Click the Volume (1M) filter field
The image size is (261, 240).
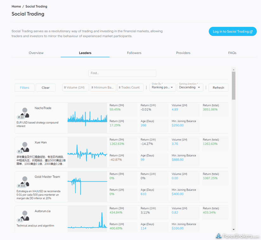point(76,87)
